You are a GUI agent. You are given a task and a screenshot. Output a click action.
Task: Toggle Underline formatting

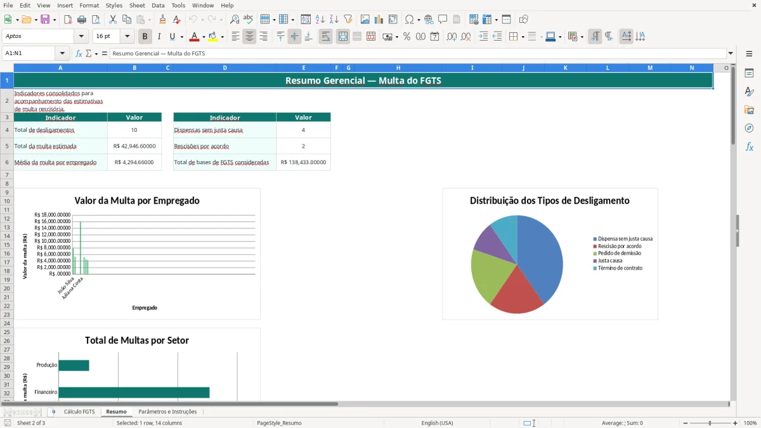(x=172, y=37)
